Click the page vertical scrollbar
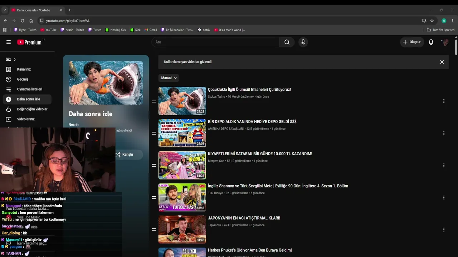 456,46
